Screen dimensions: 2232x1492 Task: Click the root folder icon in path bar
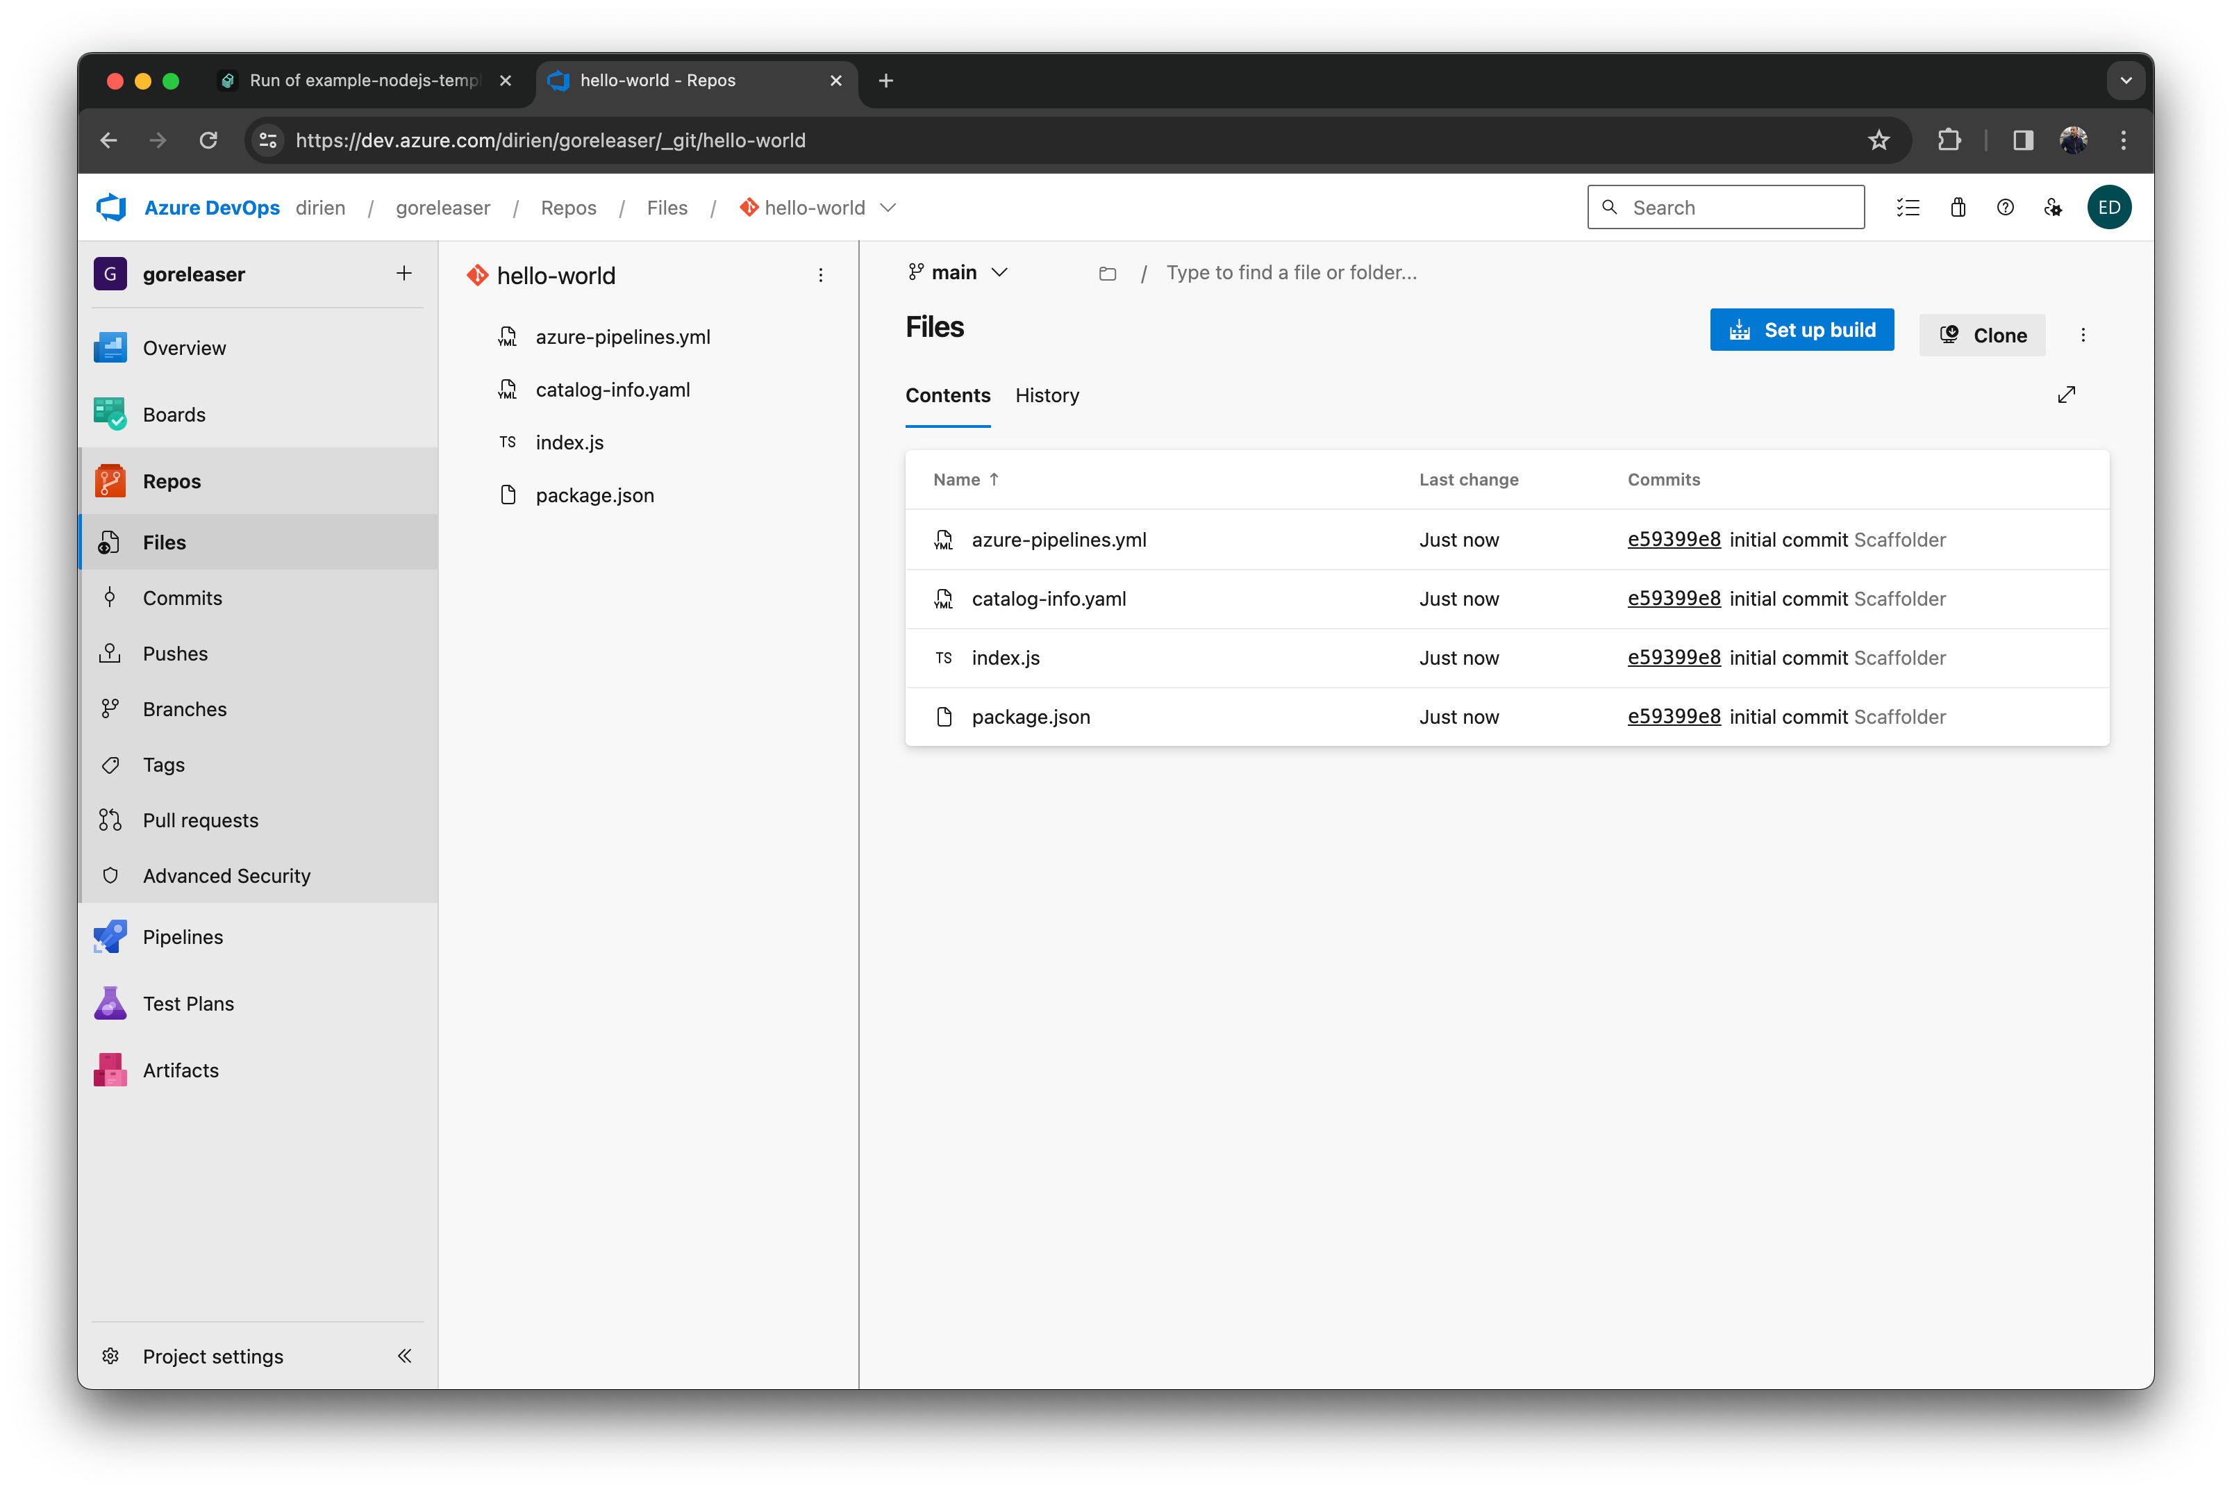[x=1108, y=274]
